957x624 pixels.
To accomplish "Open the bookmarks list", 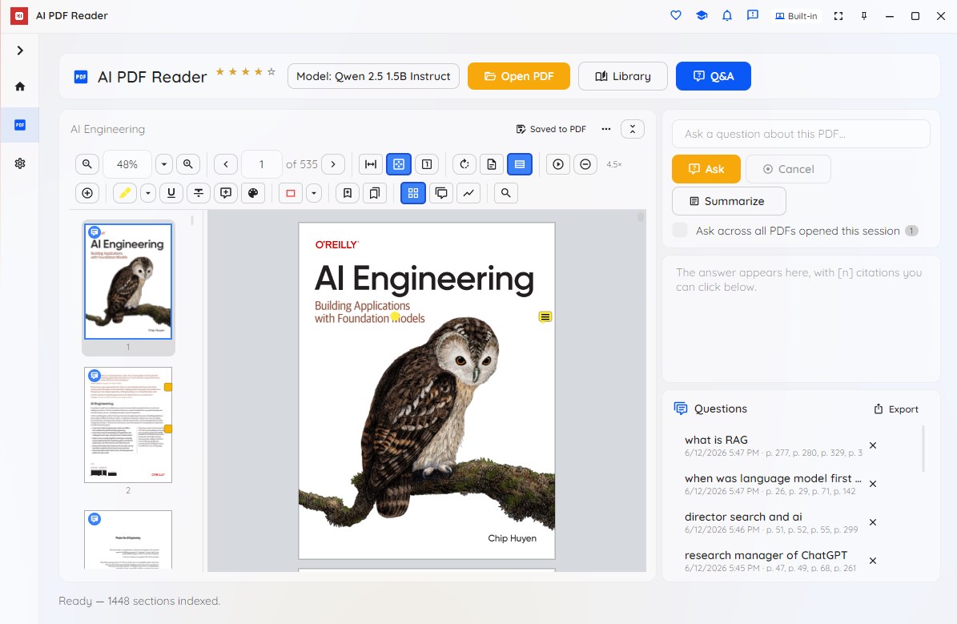I will [x=375, y=193].
